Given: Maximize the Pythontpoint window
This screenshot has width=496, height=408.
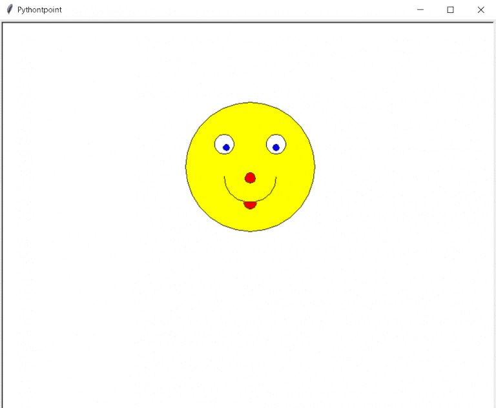Looking at the screenshot, I should point(451,10).
